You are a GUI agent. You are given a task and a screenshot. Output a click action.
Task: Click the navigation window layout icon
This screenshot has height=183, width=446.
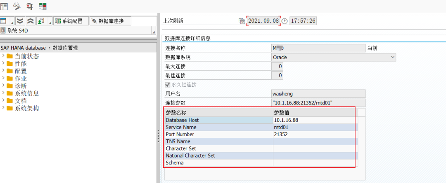[4, 6]
